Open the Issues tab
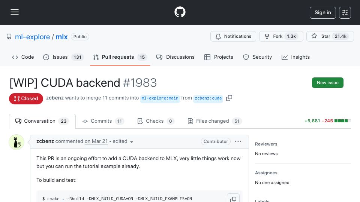Screen dimensions: 360x202 point(63,57)
